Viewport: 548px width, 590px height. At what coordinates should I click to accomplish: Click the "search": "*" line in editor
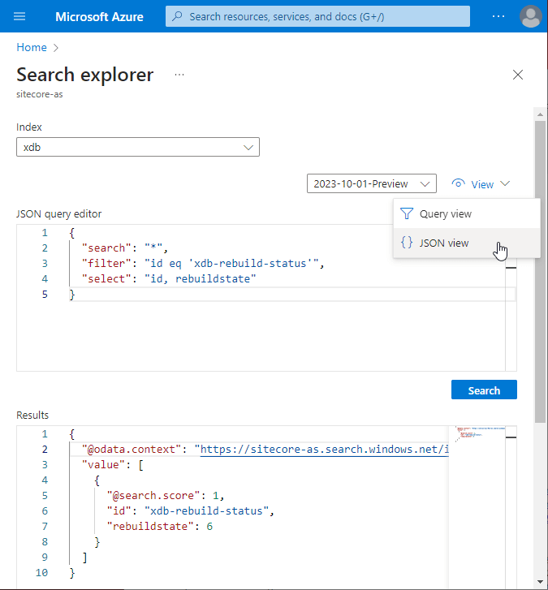[124, 248]
